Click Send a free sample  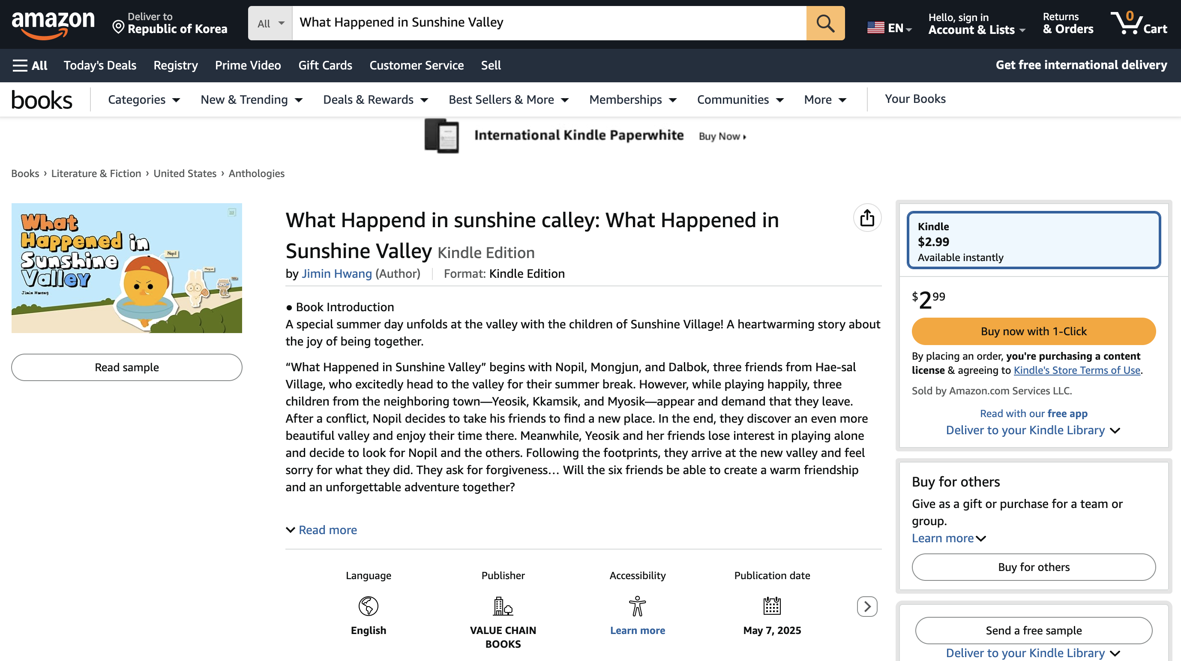[1034, 630]
